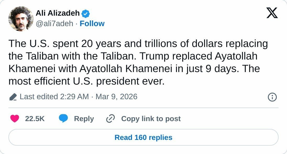287x154 pixels.
Task: Click the 2:29 AM time
Action: (x=74, y=97)
